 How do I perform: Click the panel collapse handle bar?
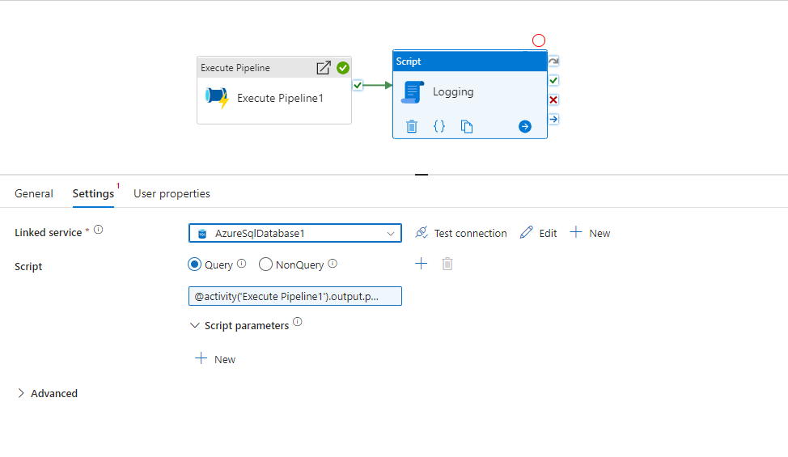point(422,175)
